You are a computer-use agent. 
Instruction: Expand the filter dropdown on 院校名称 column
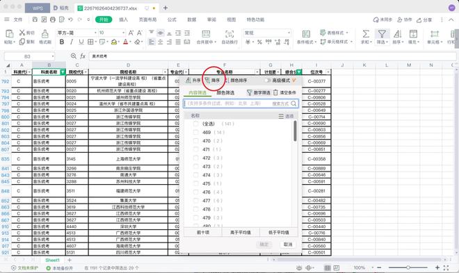(x=165, y=72)
